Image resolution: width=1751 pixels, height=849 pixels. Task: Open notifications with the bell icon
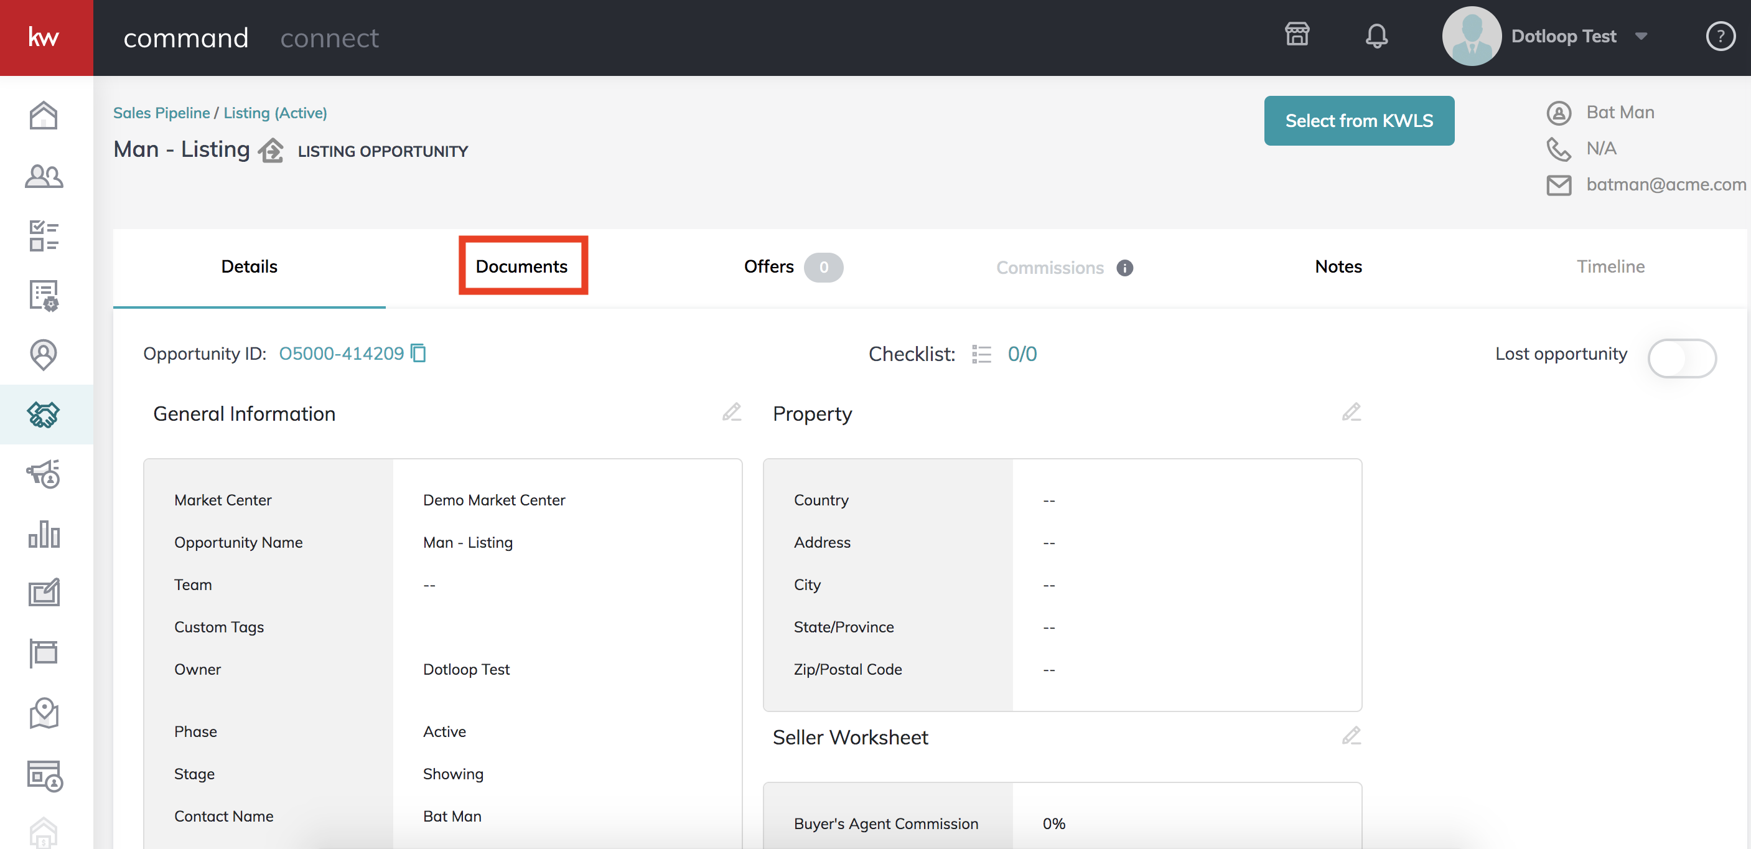click(1378, 36)
